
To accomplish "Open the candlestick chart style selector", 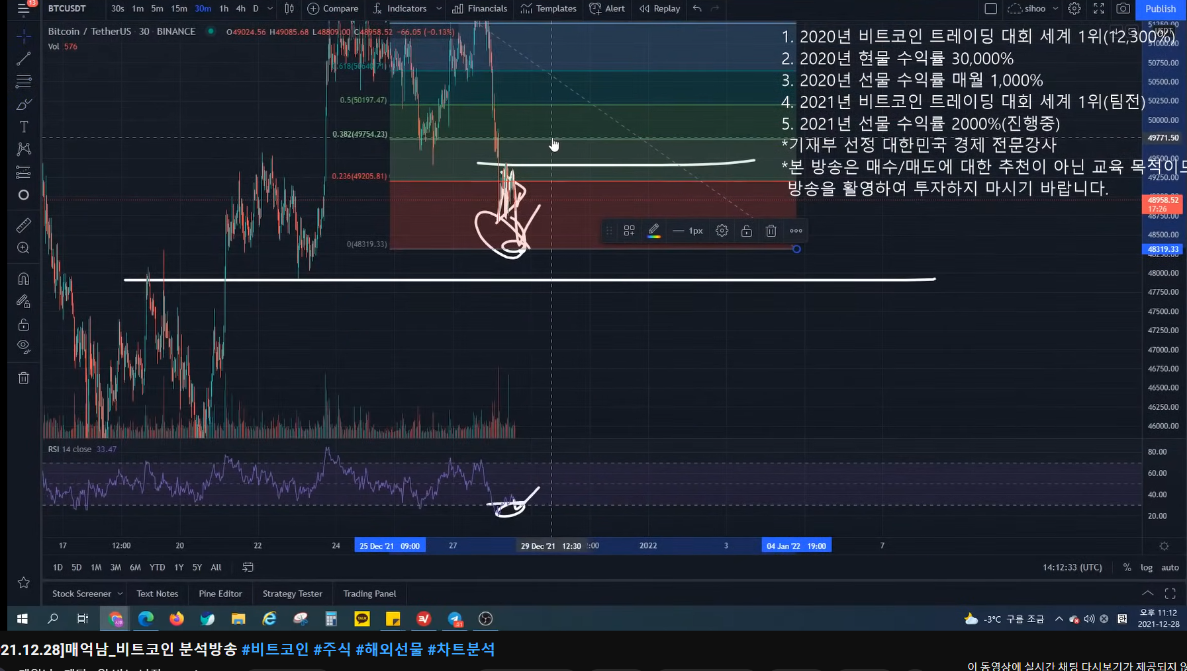I will point(289,9).
